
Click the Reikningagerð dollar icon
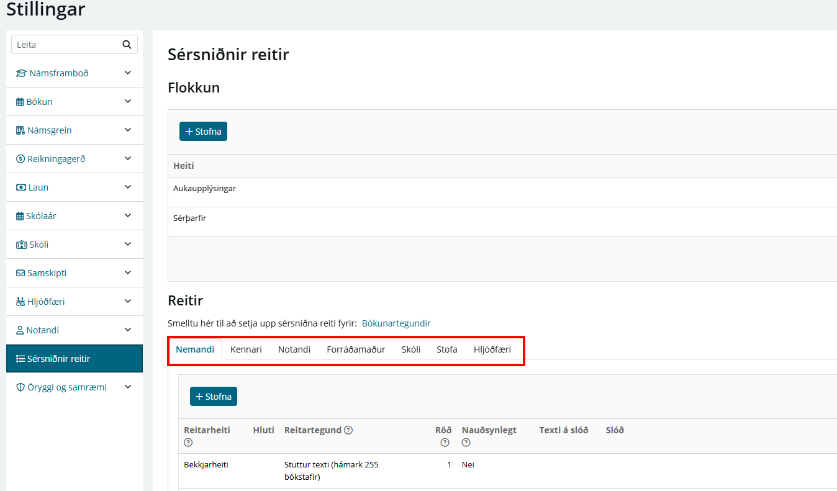(20, 159)
